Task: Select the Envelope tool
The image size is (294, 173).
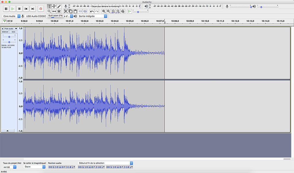Action: pos(54,6)
